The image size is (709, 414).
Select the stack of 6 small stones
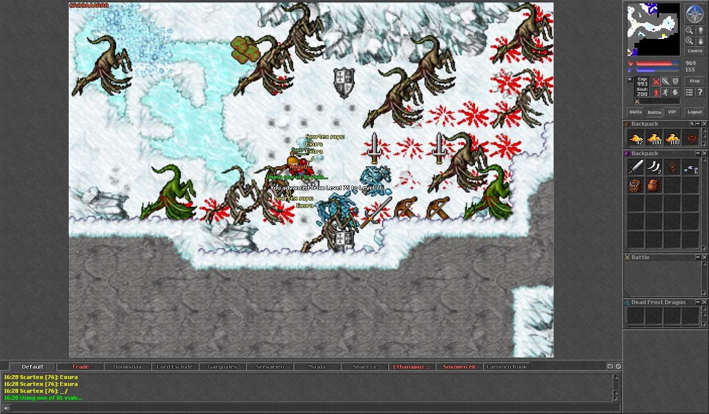[x=690, y=167]
